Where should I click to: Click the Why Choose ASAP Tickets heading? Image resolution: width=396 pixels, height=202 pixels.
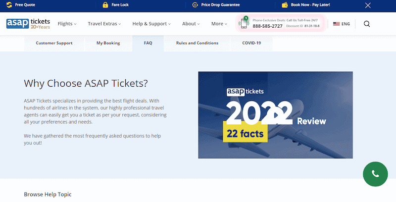pyautogui.click(x=86, y=83)
